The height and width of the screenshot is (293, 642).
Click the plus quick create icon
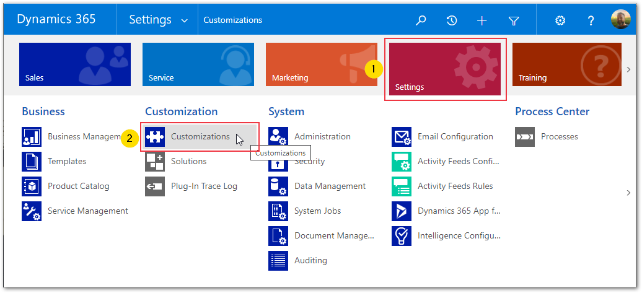click(x=482, y=20)
